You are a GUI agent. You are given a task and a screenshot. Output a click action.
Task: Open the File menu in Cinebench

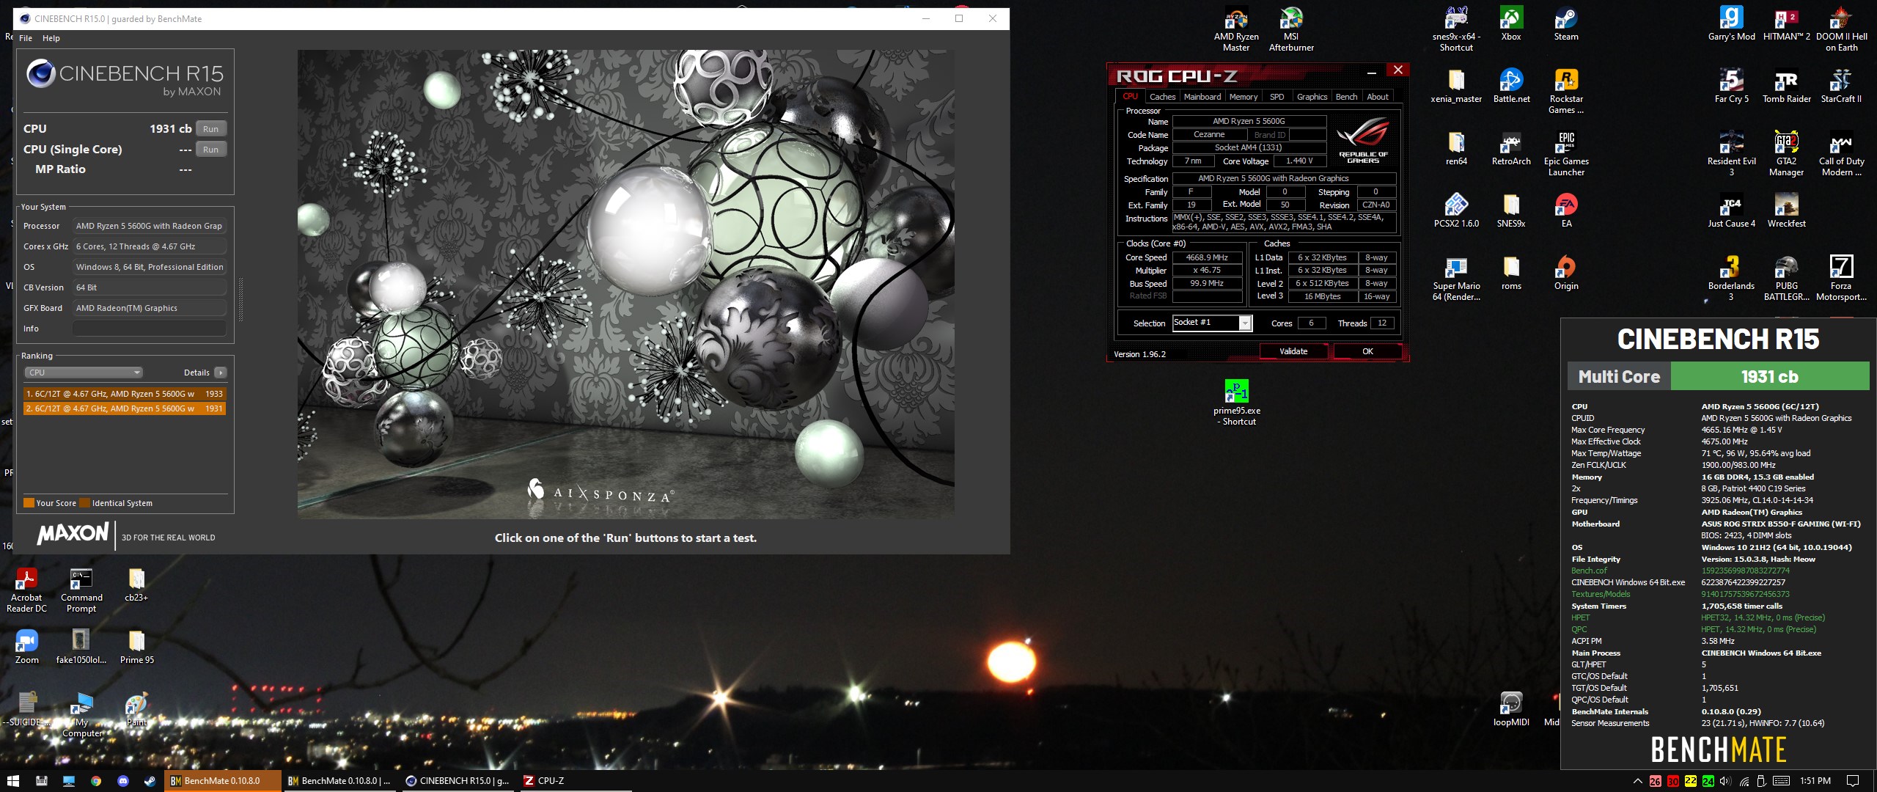(26, 38)
